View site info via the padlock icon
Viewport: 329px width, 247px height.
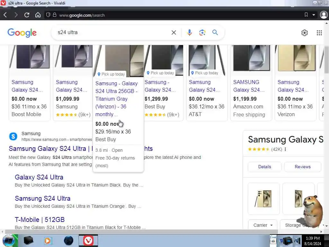point(55,15)
